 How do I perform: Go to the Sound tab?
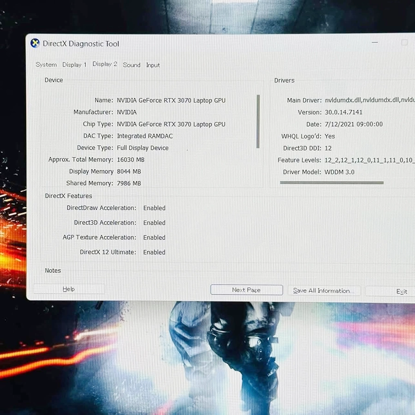click(131, 65)
